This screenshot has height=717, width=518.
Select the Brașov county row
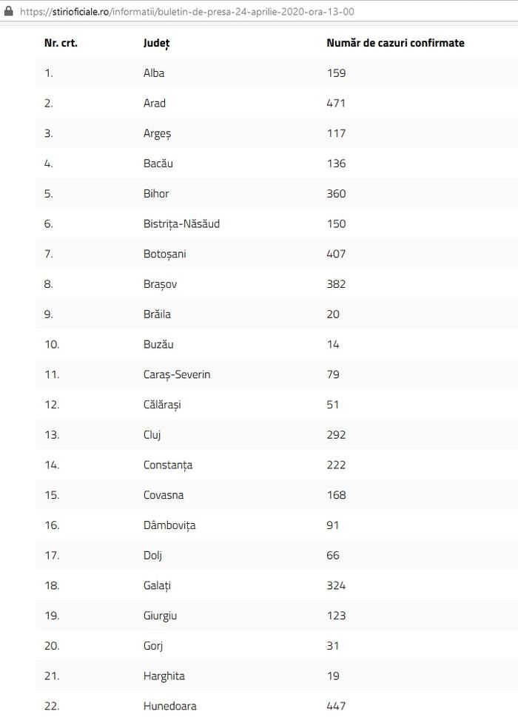277,284
